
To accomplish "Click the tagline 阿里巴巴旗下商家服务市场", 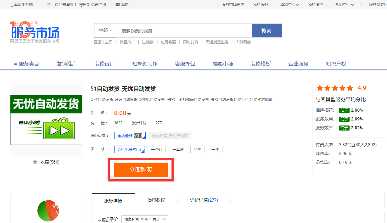I will coord(35,41).
